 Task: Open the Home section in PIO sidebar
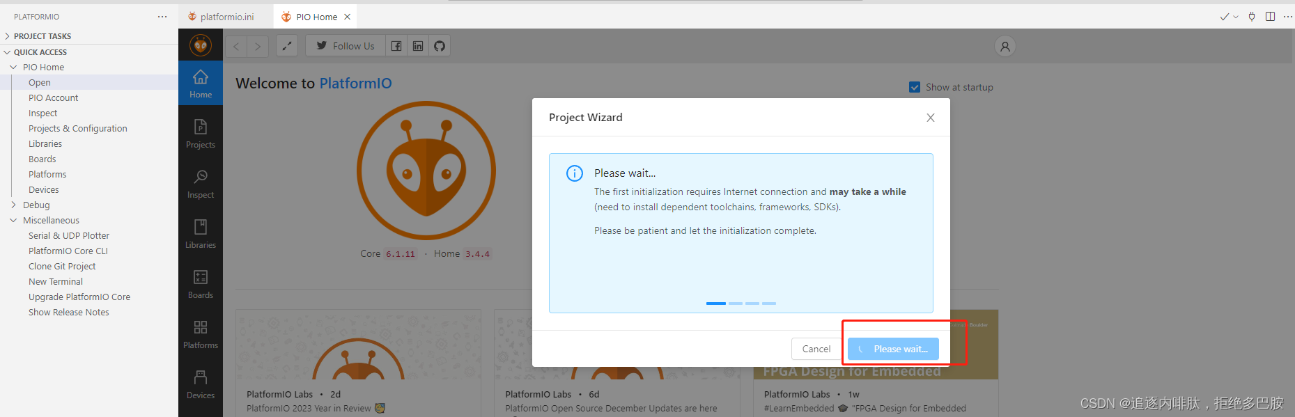pyautogui.click(x=201, y=84)
